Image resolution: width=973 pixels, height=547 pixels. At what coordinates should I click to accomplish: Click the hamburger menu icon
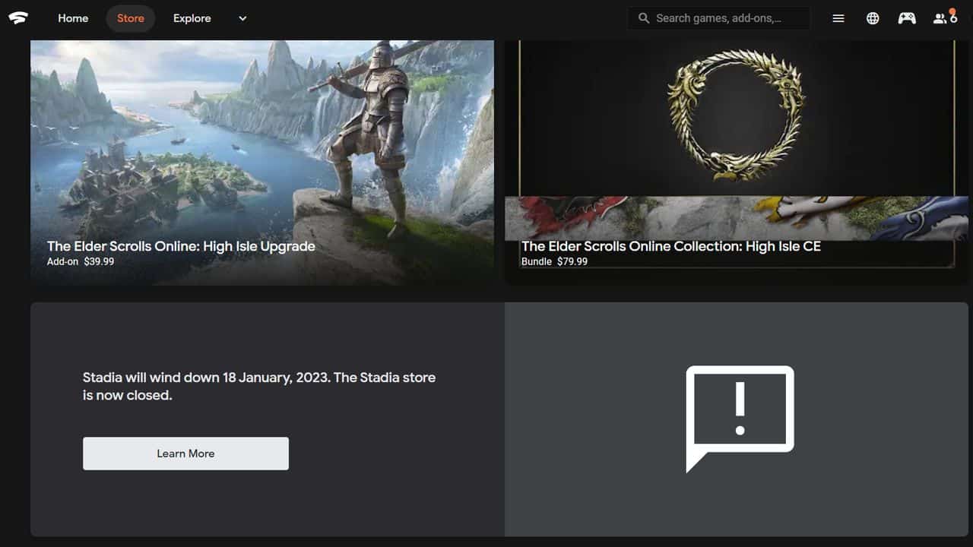pyautogui.click(x=838, y=17)
